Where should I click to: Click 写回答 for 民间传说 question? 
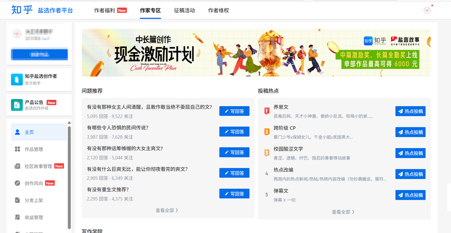[234, 131]
